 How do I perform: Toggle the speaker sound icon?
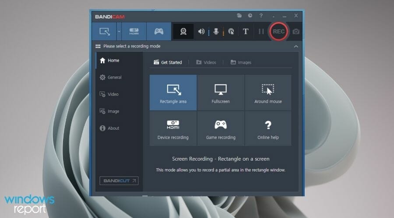click(201, 31)
